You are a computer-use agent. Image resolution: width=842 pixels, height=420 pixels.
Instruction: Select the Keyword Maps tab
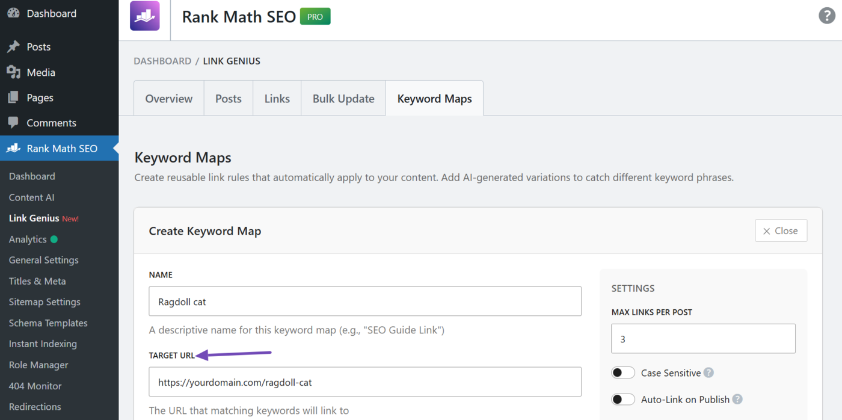point(434,99)
